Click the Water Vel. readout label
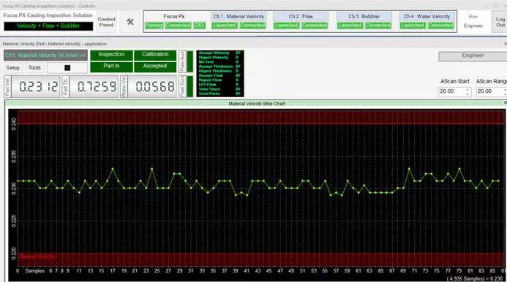507x282 pixels. pyautogui.click(x=124, y=86)
